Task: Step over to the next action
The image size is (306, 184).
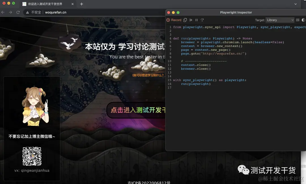Action: click(x=202, y=20)
